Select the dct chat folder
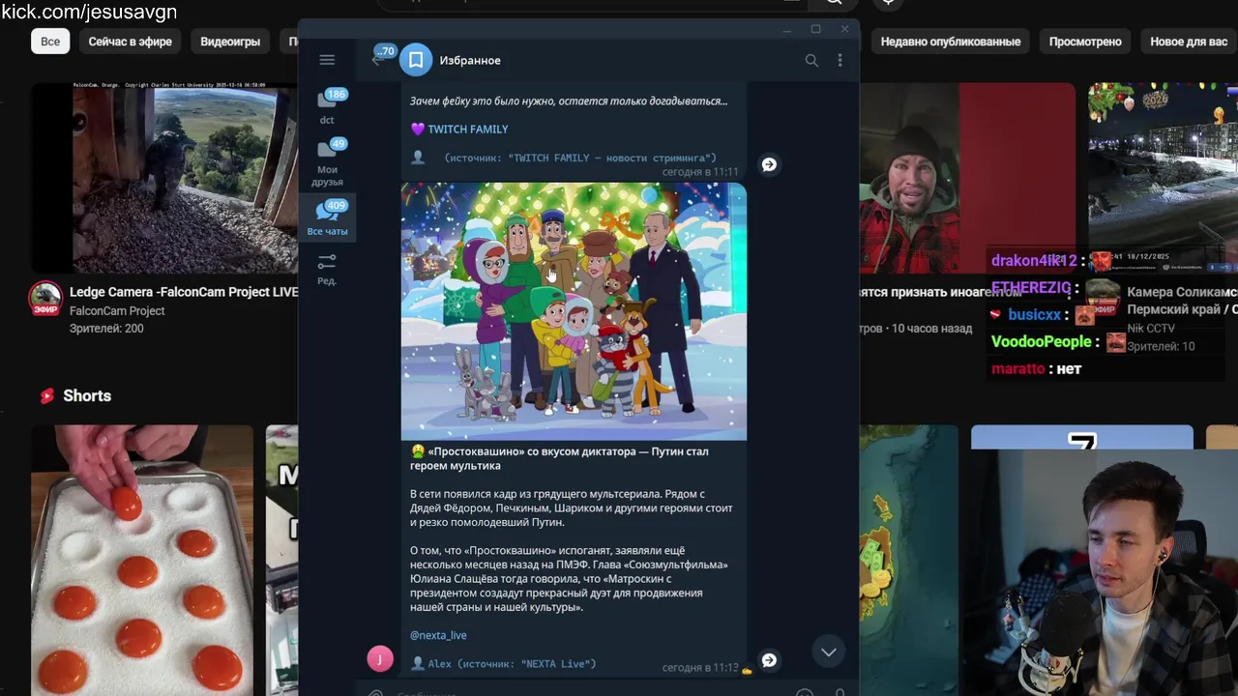 click(327, 106)
